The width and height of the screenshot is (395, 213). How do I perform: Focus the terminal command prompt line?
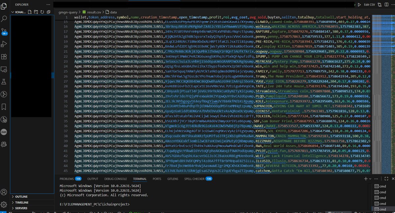pos(95,204)
